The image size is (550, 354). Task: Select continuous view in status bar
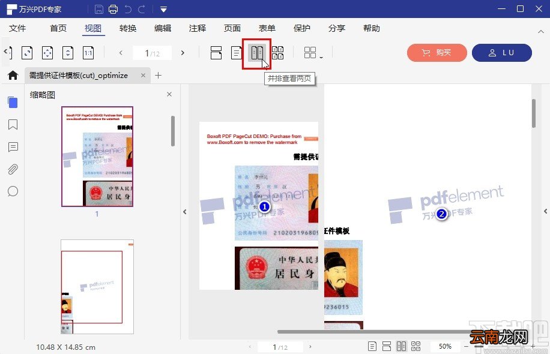[387, 347]
